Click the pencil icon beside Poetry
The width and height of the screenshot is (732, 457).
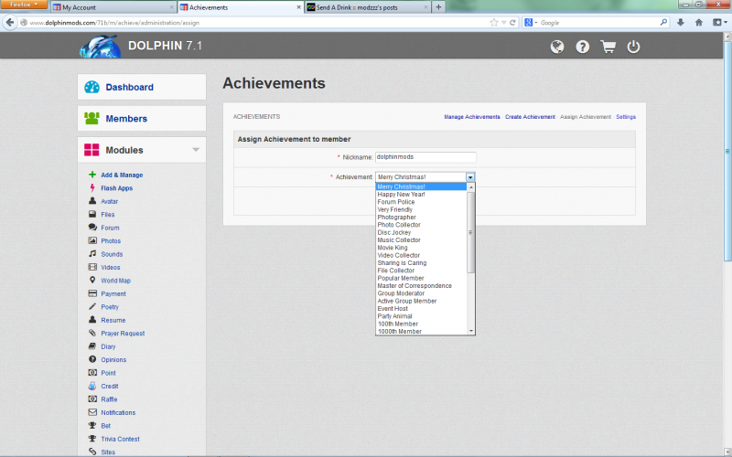pyautogui.click(x=92, y=307)
